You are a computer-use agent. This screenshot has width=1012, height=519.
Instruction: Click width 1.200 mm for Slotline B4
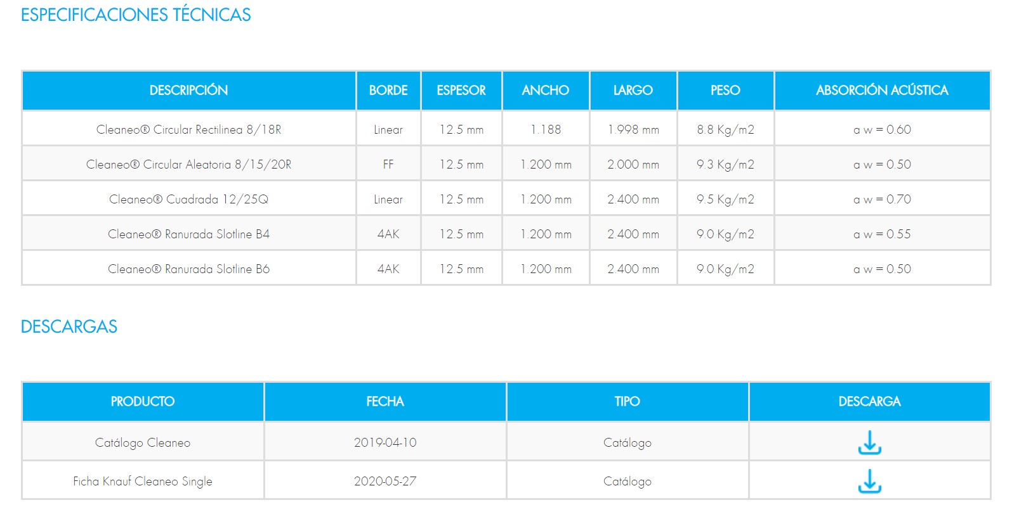click(546, 234)
